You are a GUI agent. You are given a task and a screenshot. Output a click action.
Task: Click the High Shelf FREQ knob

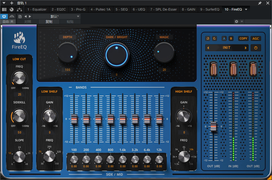[x=184, y=156]
